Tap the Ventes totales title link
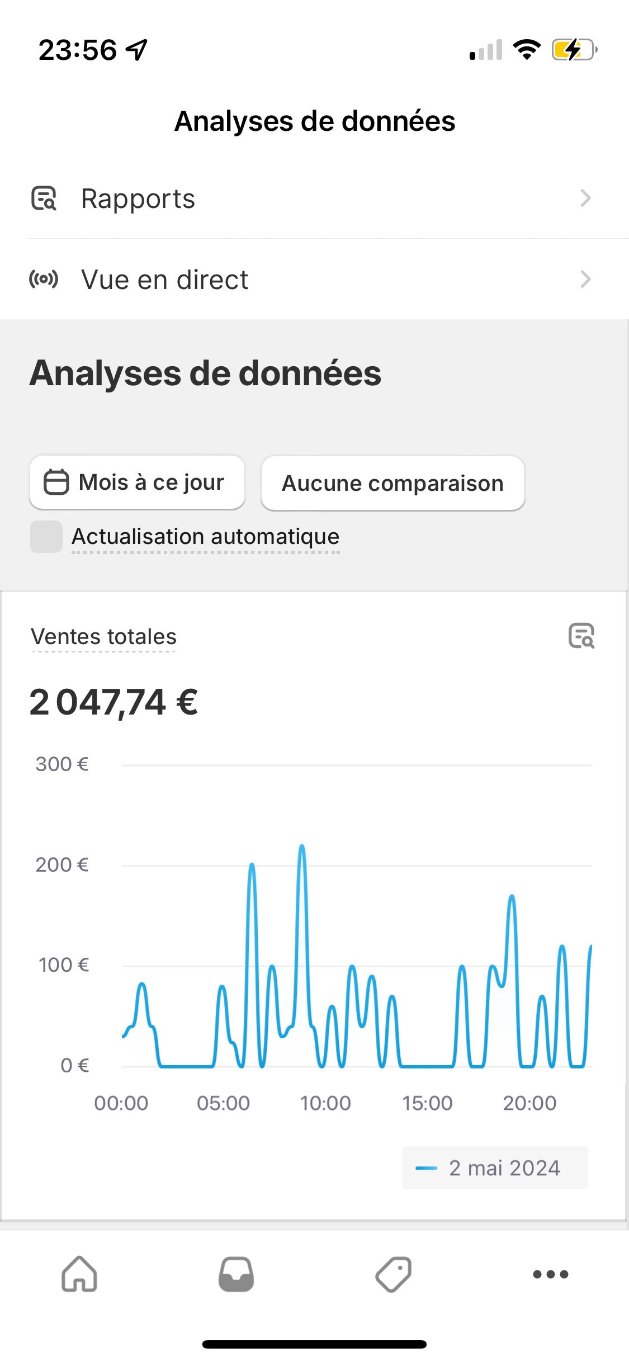The image size is (629, 1362). (104, 637)
